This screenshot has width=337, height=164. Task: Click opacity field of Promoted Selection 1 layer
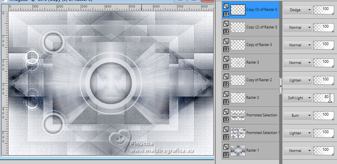(x=324, y=133)
